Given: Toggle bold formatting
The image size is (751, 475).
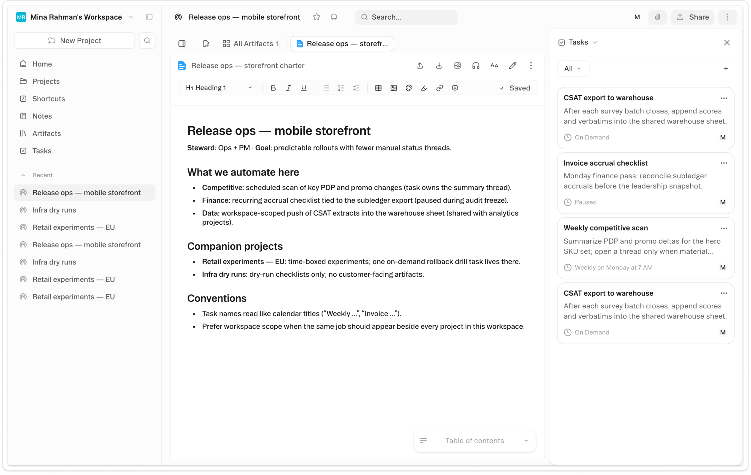Looking at the screenshot, I should (273, 88).
